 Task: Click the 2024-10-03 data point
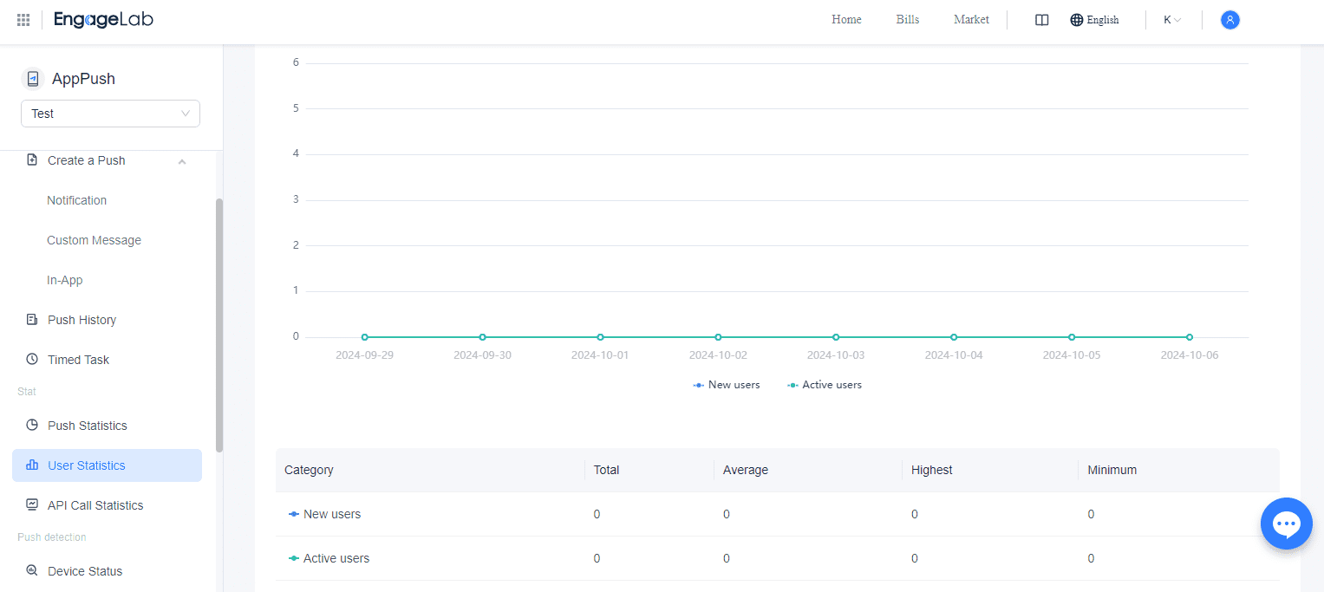(x=836, y=337)
